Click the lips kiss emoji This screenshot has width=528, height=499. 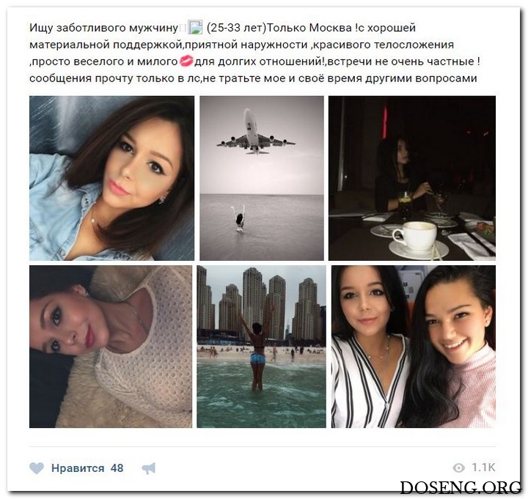coord(186,62)
